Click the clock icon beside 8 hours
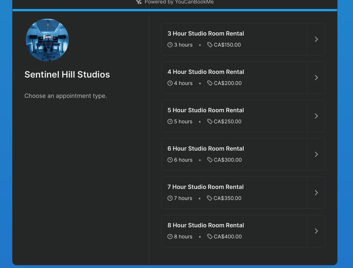 [x=170, y=236]
